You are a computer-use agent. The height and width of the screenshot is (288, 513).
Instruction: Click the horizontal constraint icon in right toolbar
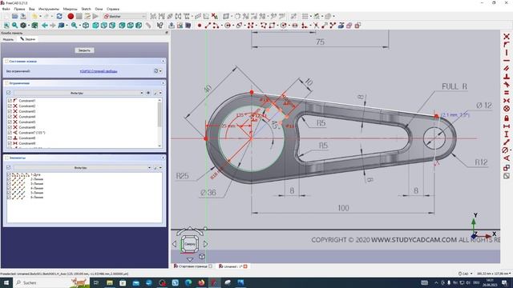pyautogui.click(x=507, y=61)
